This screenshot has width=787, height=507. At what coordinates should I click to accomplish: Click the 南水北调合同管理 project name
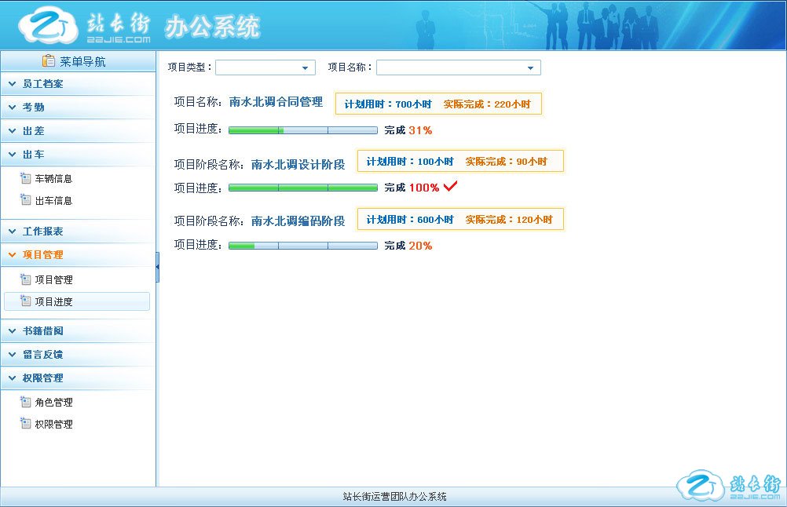[x=276, y=102]
